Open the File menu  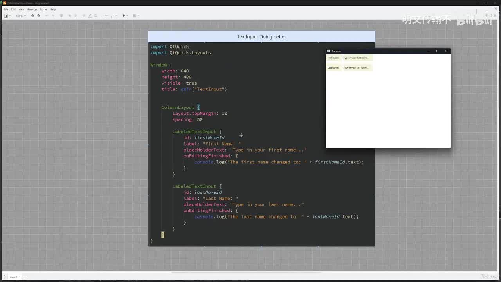coord(6,9)
